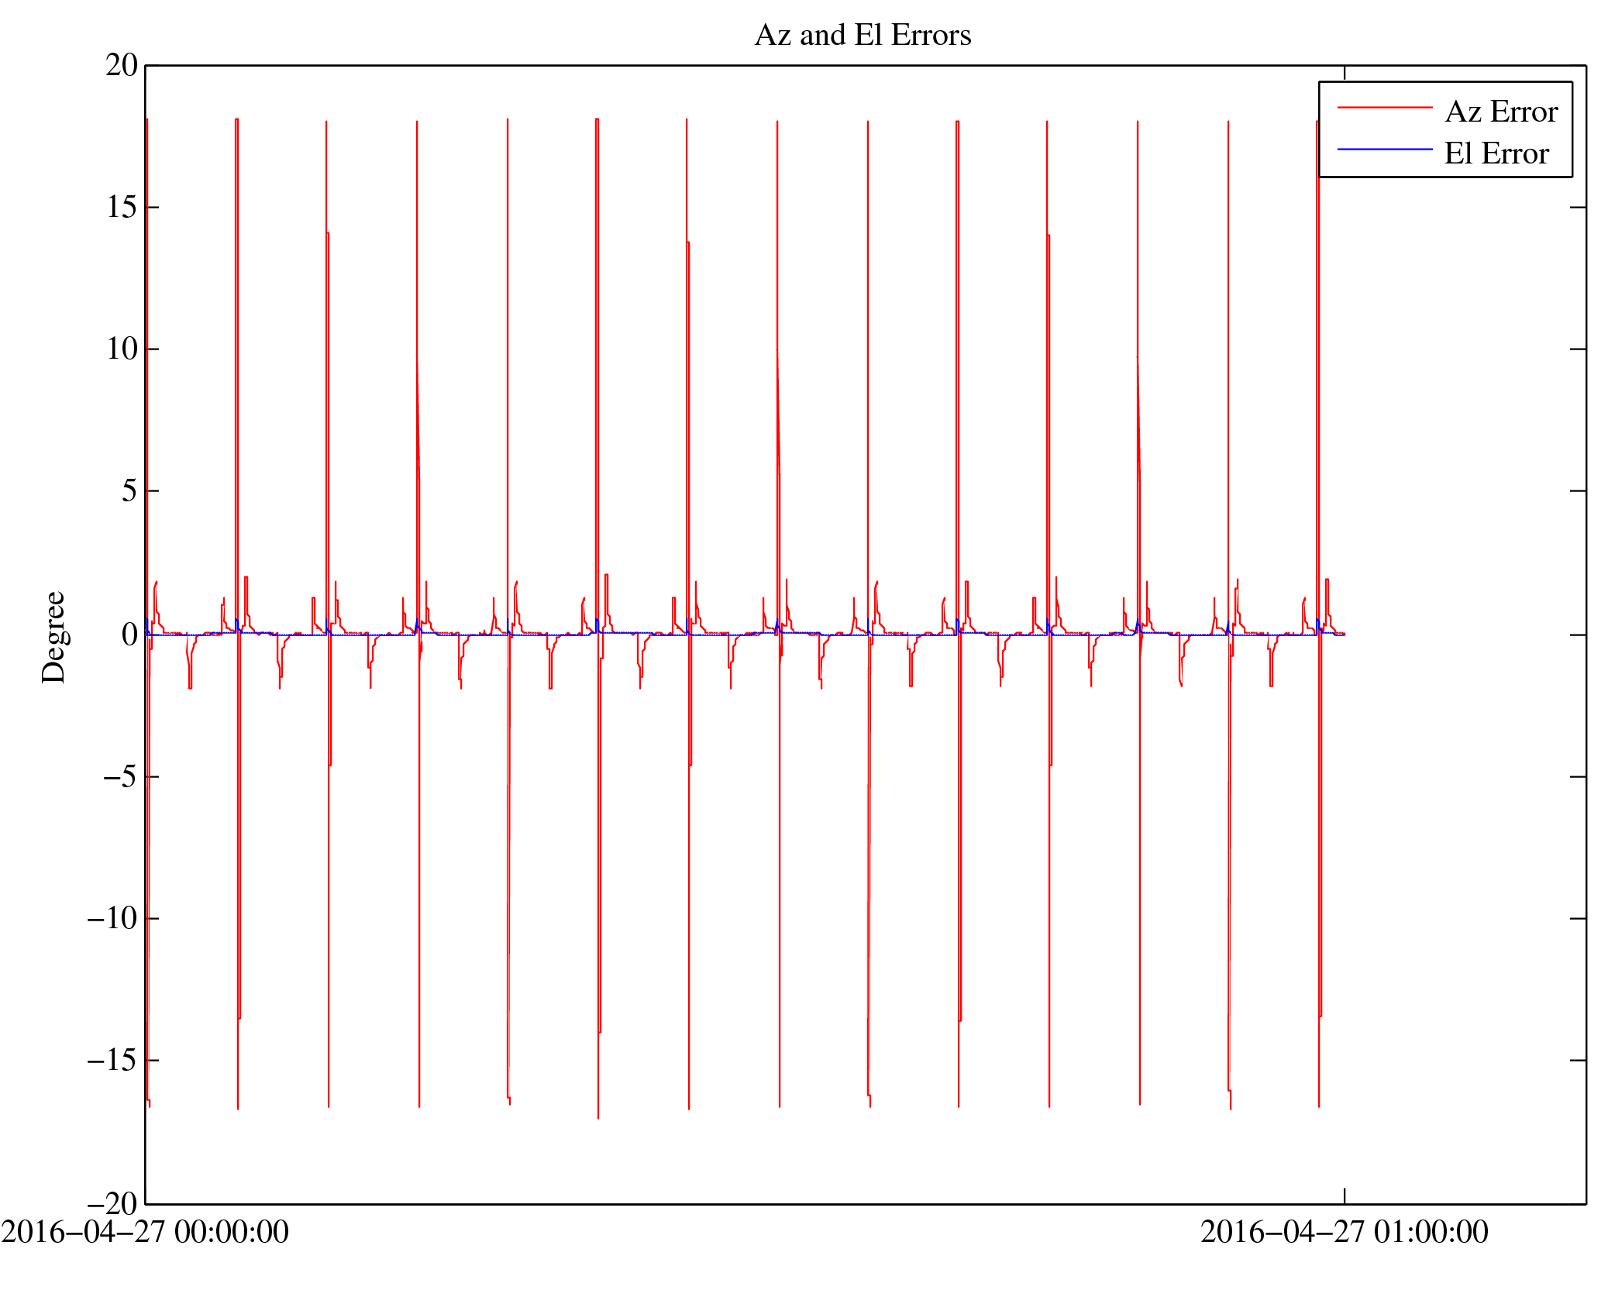
Task: Click the red line sample in legend
Action: [1384, 108]
